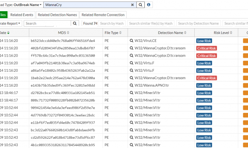Click the magnifier icon in the ff578c64c31e row
The height and width of the screenshot is (148, 248).
[x=131, y=55]
